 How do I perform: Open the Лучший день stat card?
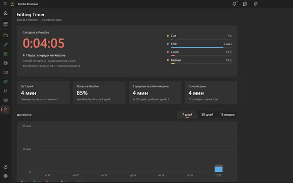point(211,93)
